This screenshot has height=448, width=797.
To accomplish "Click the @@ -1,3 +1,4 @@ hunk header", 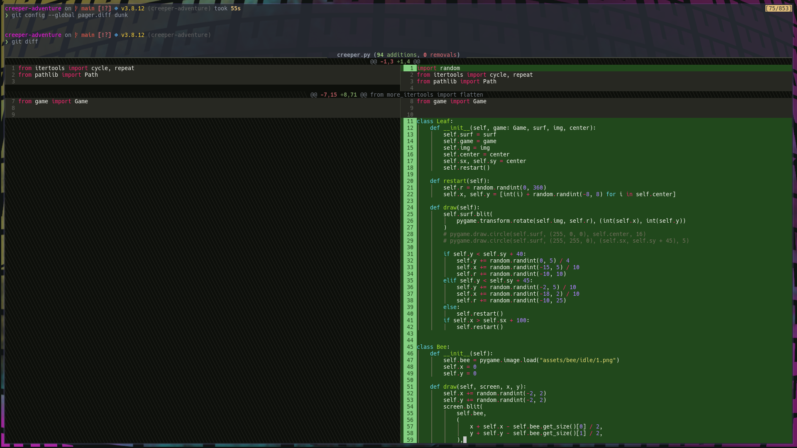I will pos(395,61).
